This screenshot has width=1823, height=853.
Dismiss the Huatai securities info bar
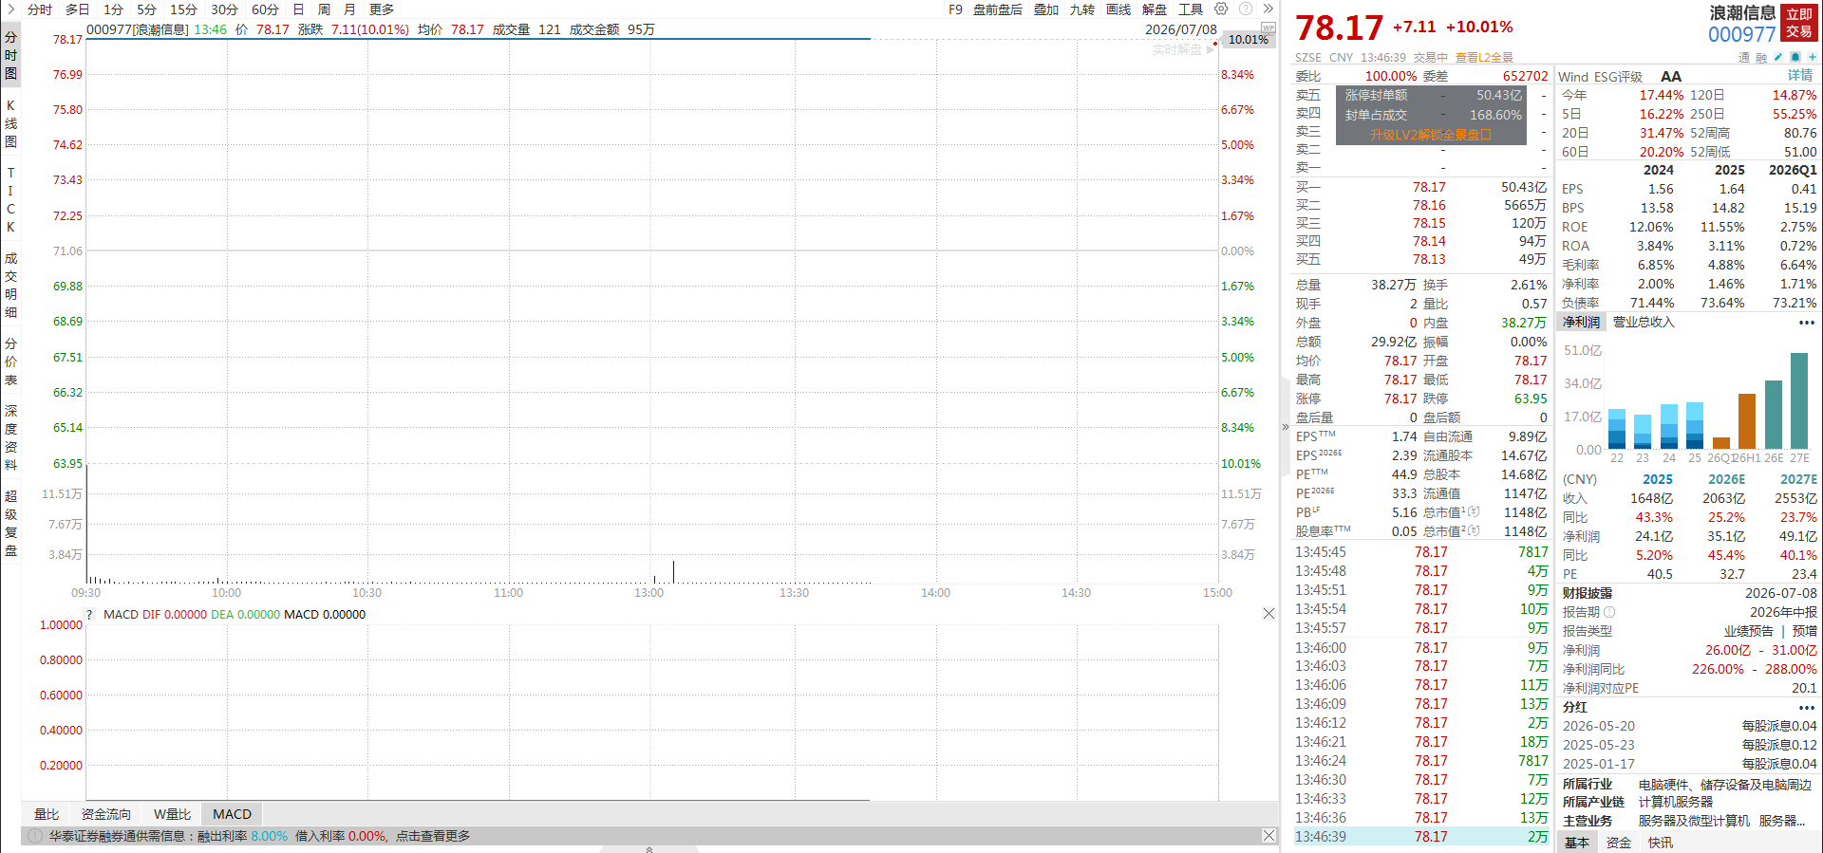[1269, 836]
